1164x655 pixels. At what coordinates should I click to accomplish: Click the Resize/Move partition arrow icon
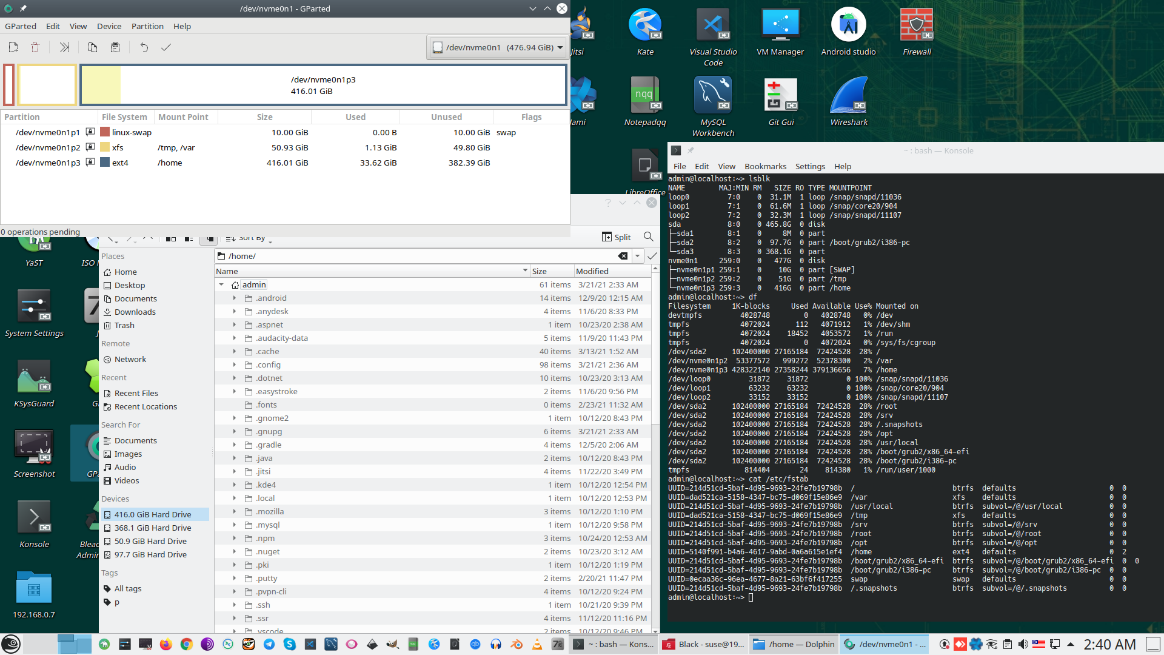tap(64, 47)
